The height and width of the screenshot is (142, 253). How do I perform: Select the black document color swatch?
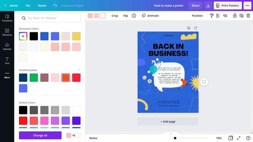point(34,36)
